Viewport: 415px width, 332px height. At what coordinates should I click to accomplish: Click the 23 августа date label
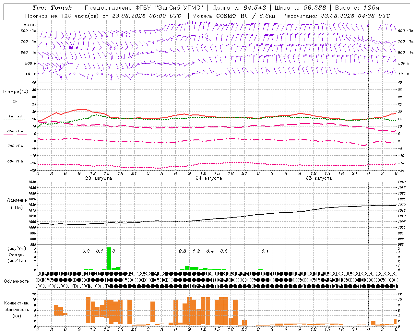(x=99, y=178)
